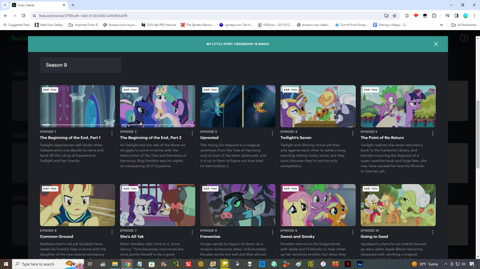Open the Uprooted episode title link
Image resolution: width=480 pixels, height=269 pixels.
(x=209, y=138)
